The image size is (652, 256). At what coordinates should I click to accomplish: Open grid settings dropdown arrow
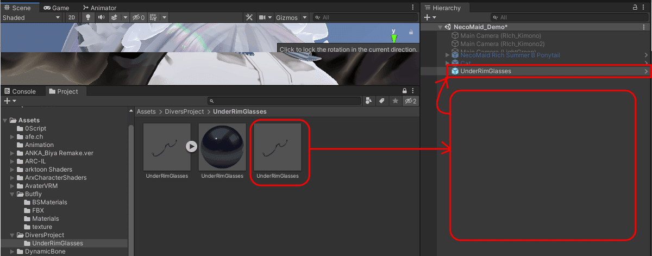click(164, 17)
